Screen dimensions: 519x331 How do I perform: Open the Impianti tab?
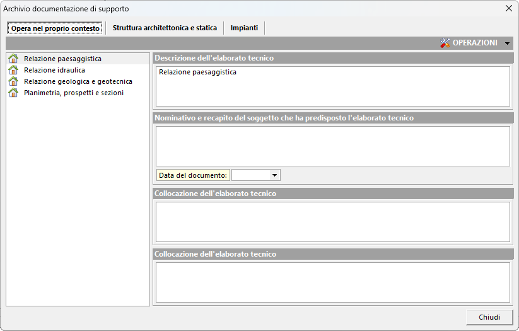coord(244,28)
